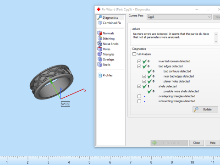Uncheck planar holes detected checkbox

tap(144, 81)
